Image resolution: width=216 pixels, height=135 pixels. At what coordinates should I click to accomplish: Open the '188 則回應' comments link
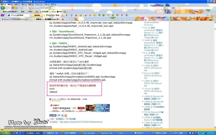point(71,119)
